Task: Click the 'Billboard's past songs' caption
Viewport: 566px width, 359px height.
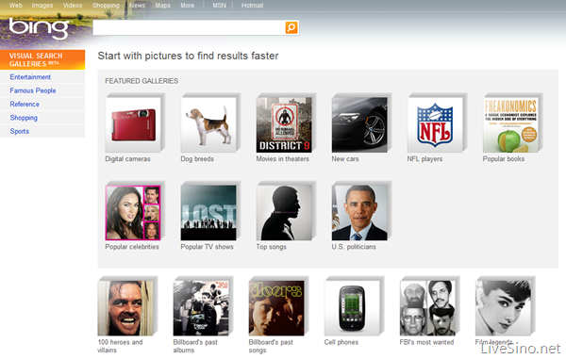Action: pyautogui.click(x=271, y=346)
